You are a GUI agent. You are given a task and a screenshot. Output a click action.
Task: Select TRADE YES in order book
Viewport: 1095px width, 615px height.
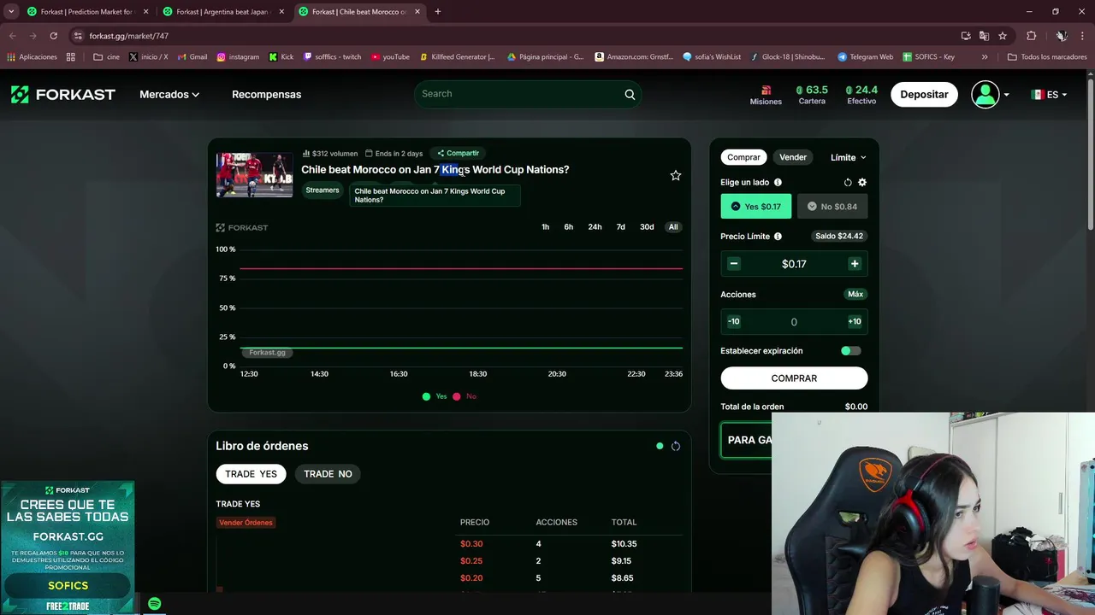pos(252,474)
